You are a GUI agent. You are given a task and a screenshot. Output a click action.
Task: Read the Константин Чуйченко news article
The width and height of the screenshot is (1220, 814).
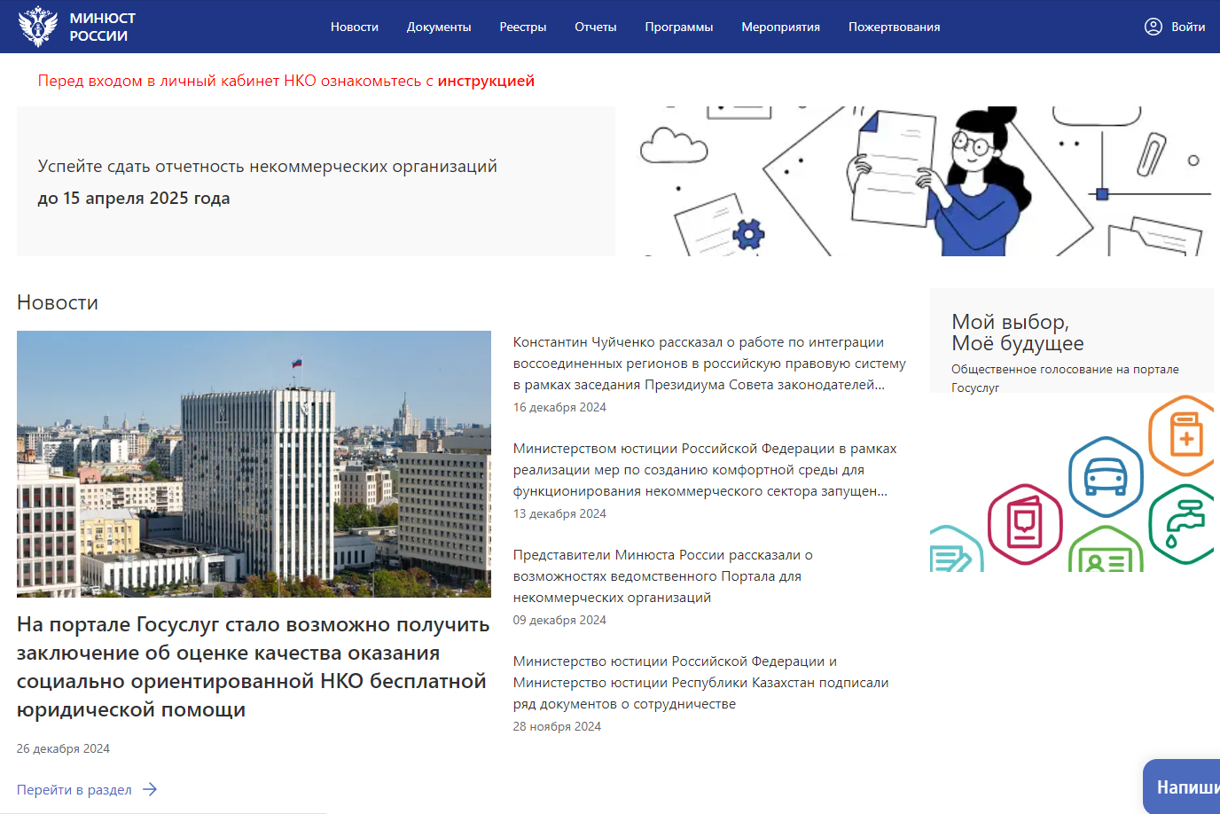pyautogui.click(x=708, y=364)
